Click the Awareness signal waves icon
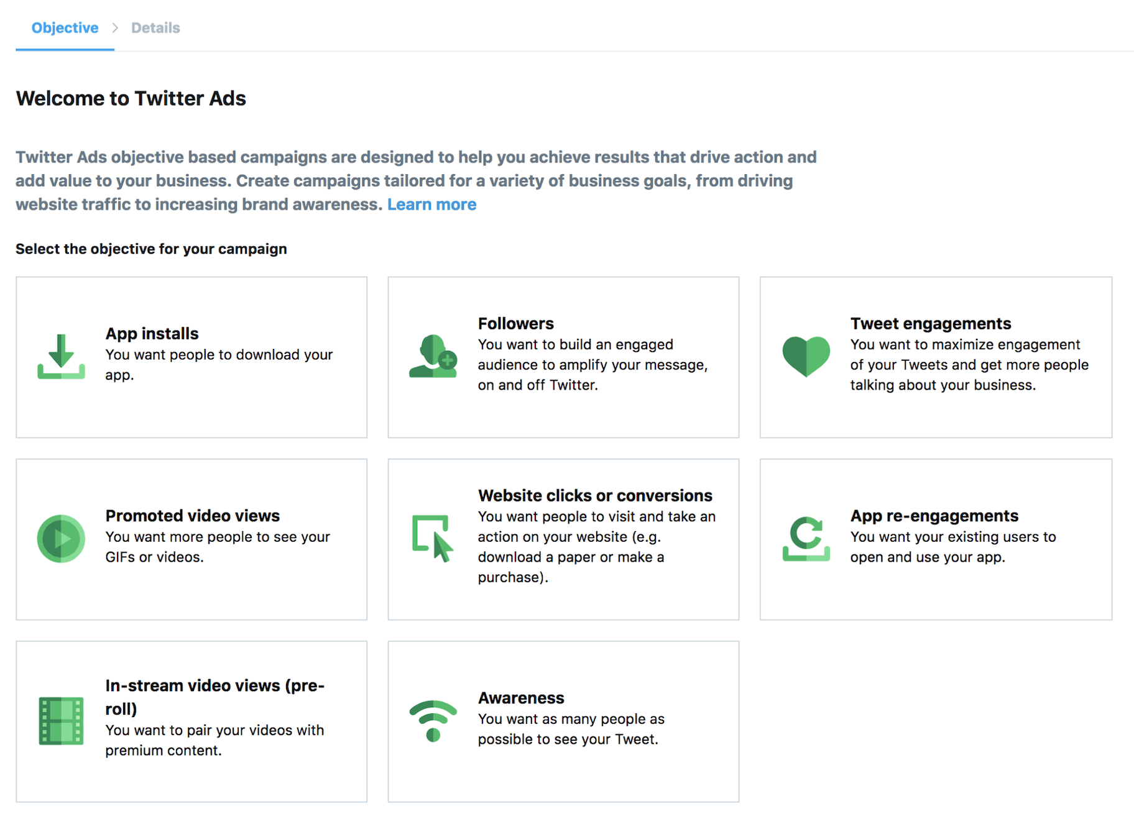The image size is (1134, 821). click(x=433, y=721)
